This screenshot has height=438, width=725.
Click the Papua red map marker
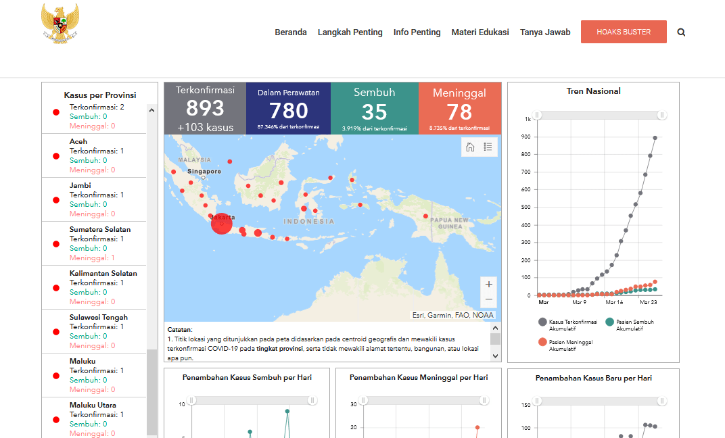(x=426, y=216)
